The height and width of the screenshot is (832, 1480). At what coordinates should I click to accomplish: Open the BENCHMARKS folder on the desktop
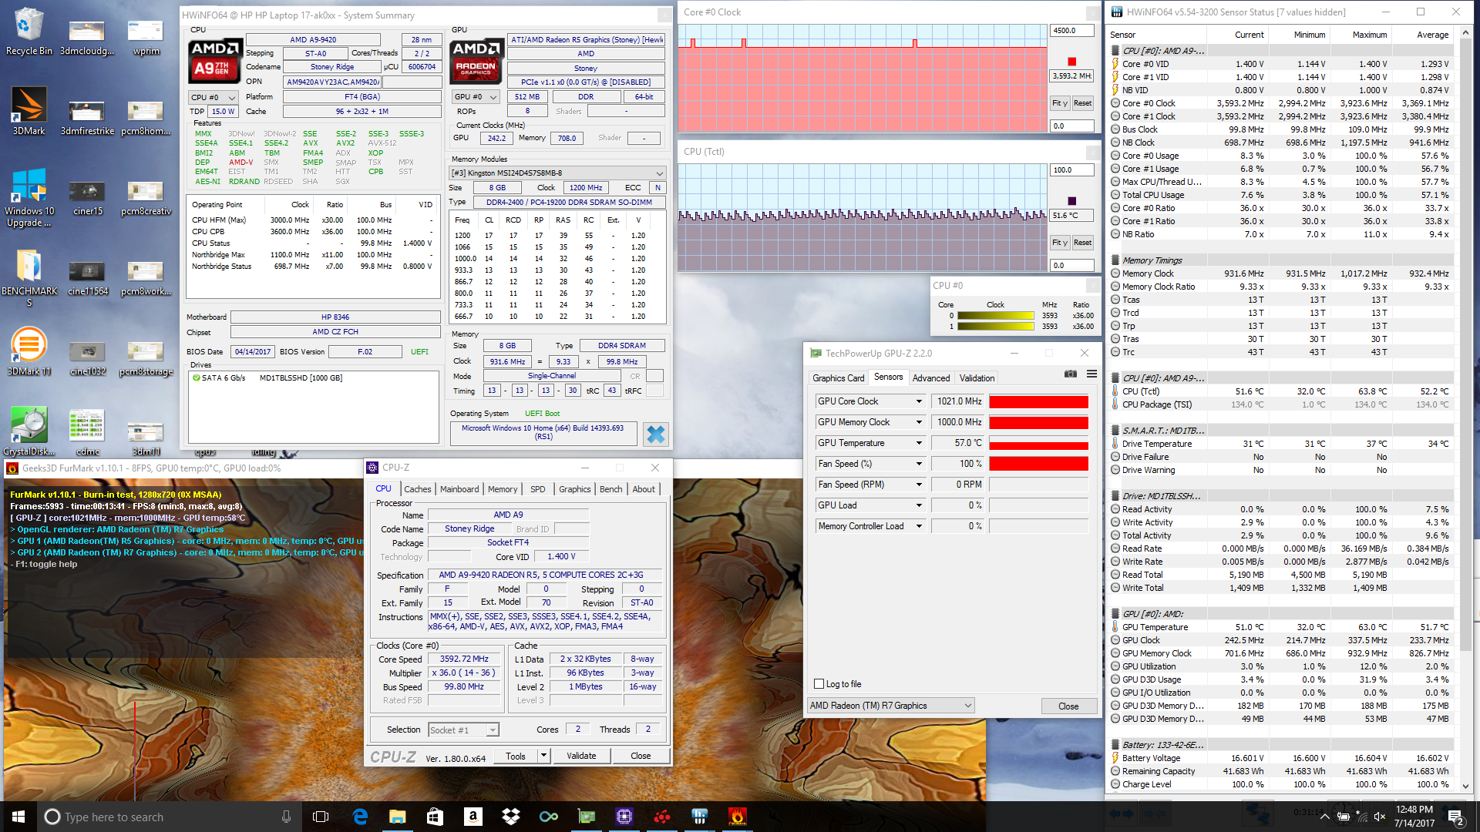pos(29,277)
